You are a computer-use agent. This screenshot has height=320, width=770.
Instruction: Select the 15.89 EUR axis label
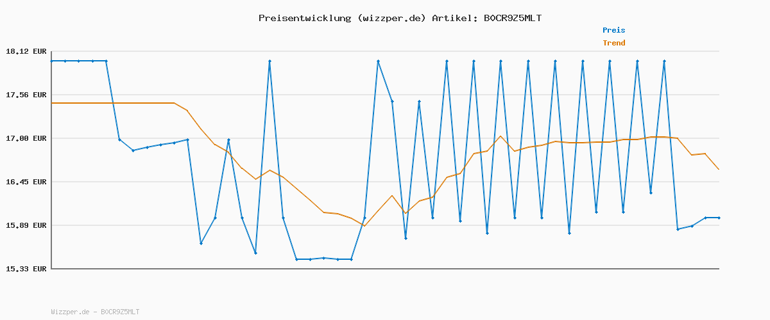coord(26,225)
